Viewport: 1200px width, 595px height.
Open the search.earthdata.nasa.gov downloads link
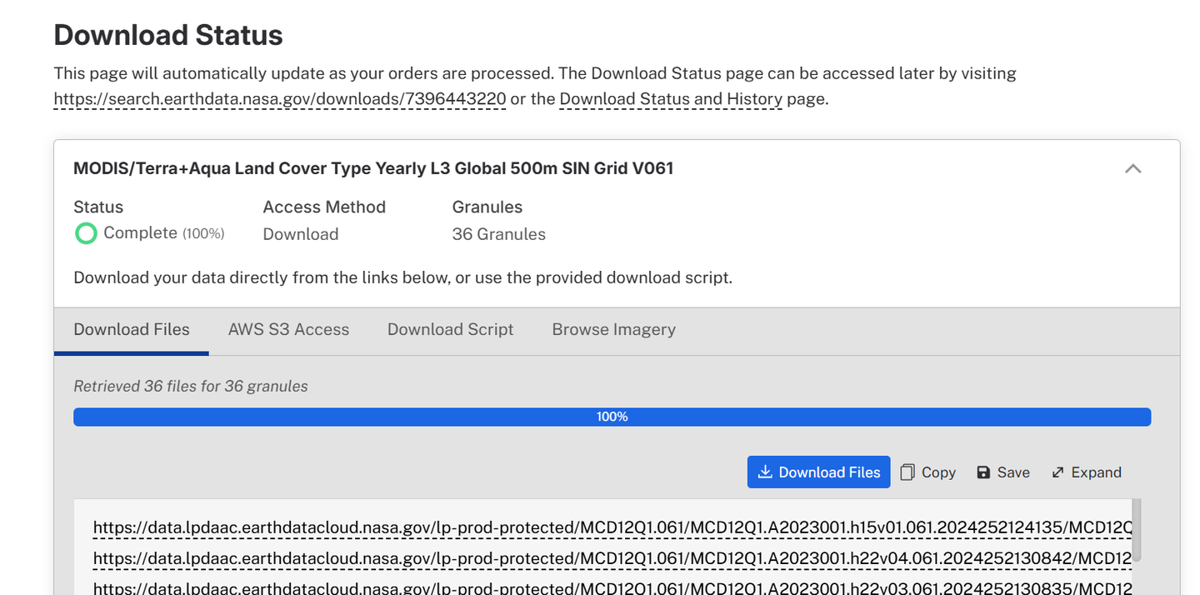pyautogui.click(x=279, y=99)
